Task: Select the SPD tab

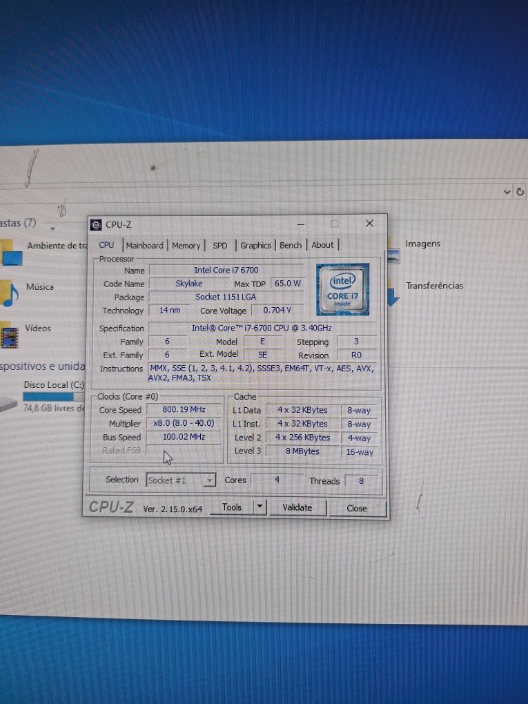Action: pos(220,246)
